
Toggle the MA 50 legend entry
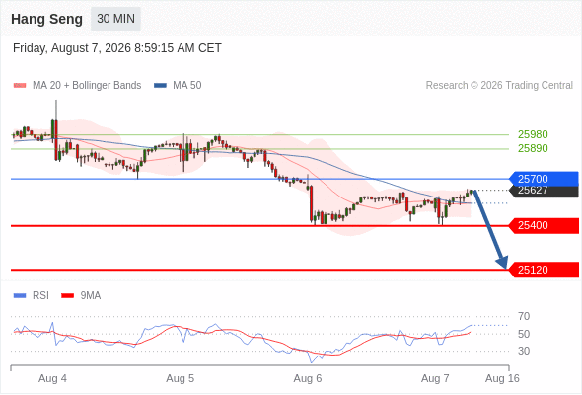tap(178, 86)
